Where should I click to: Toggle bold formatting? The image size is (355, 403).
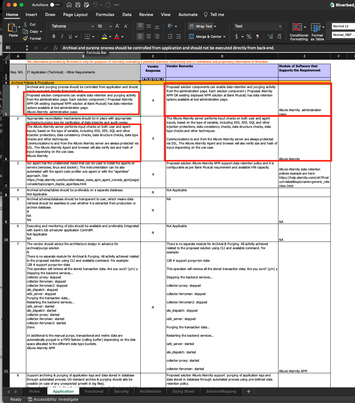pyautogui.click(x=54, y=36)
